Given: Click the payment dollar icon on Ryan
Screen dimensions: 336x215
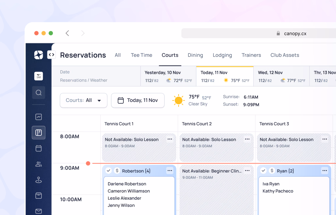Looking at the screenshot, I should (x=272, y=171).
